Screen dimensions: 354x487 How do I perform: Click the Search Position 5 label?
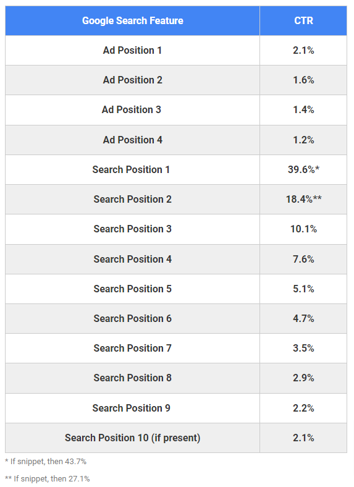(x=133, y=289)
